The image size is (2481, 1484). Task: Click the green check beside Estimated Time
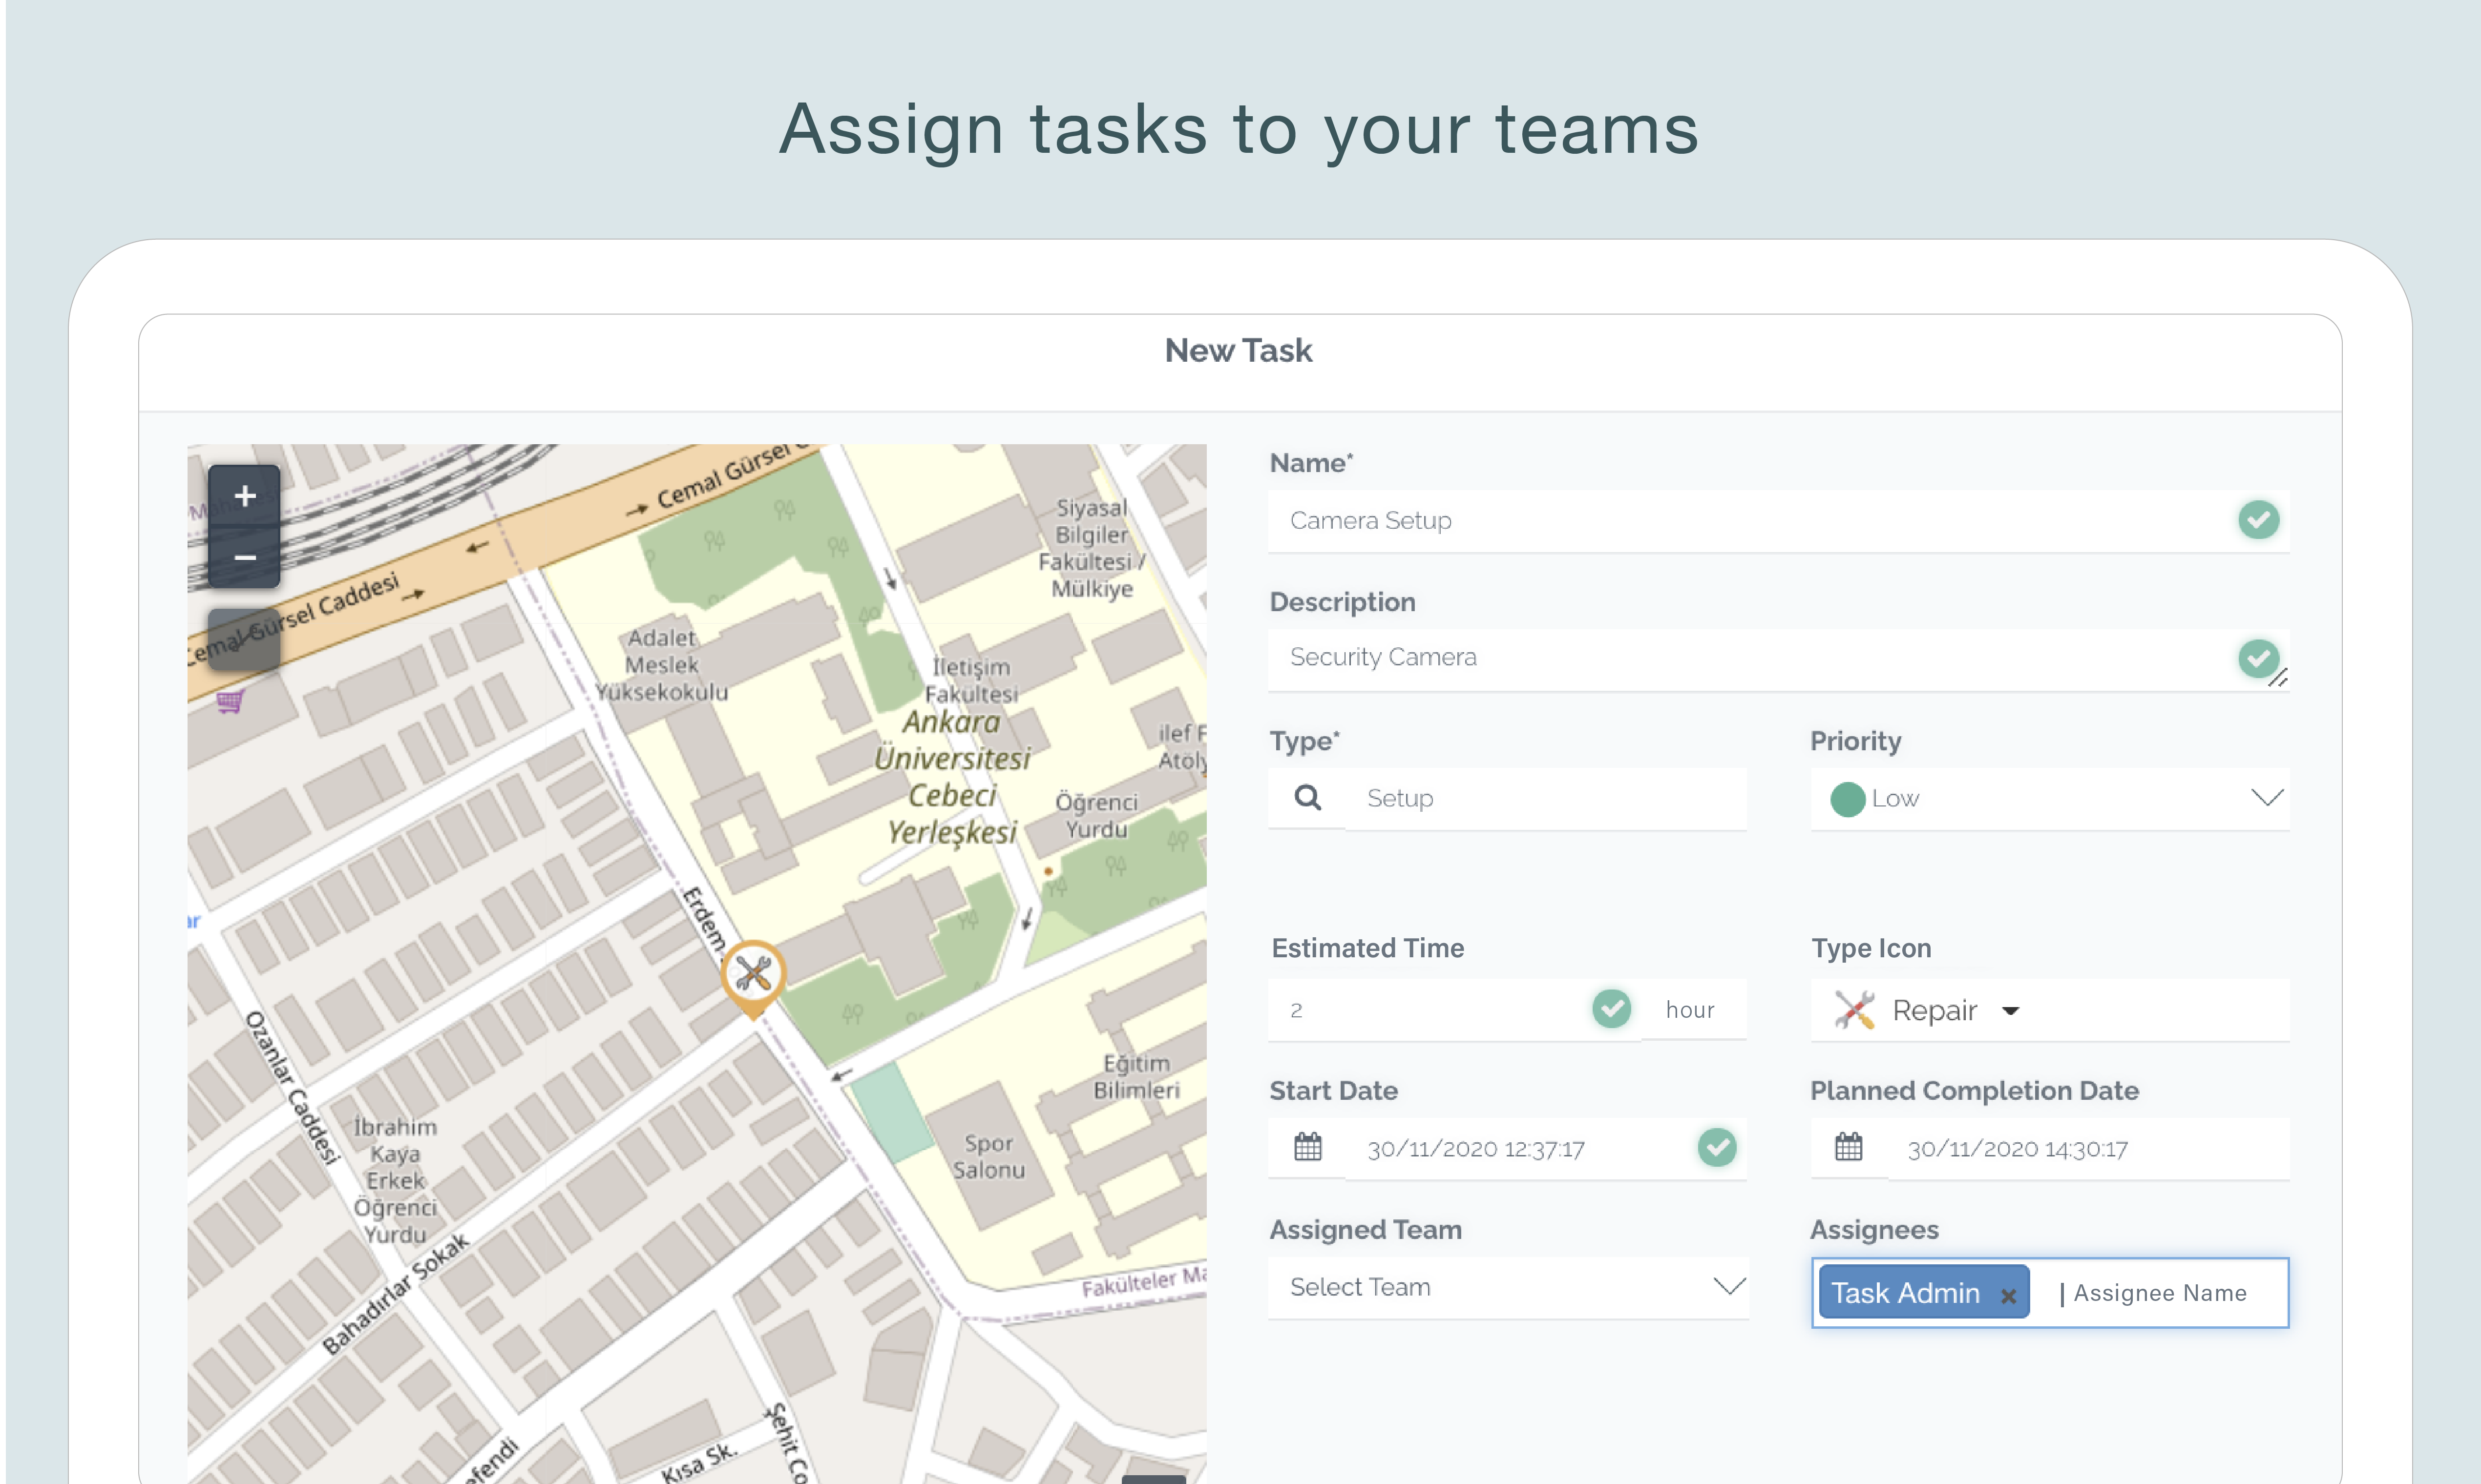(x=1611, y=1009)
